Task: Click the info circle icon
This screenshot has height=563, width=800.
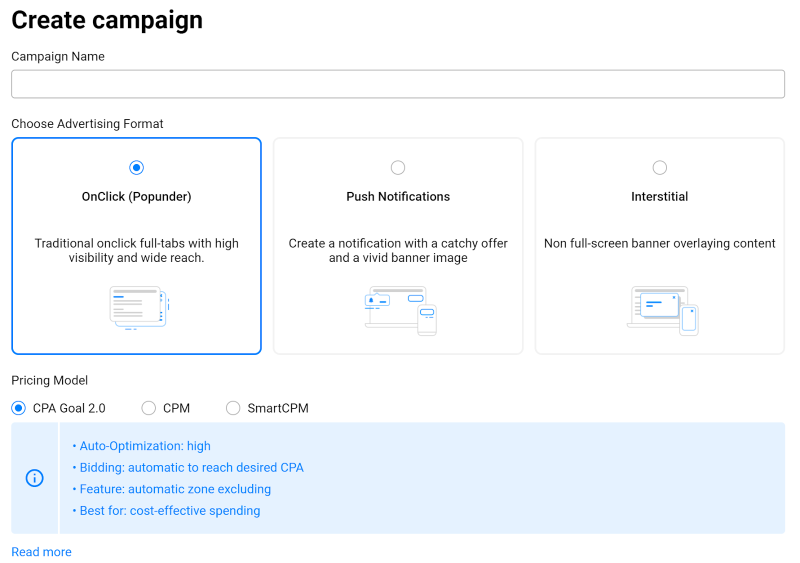Action: tap(34, 478)
